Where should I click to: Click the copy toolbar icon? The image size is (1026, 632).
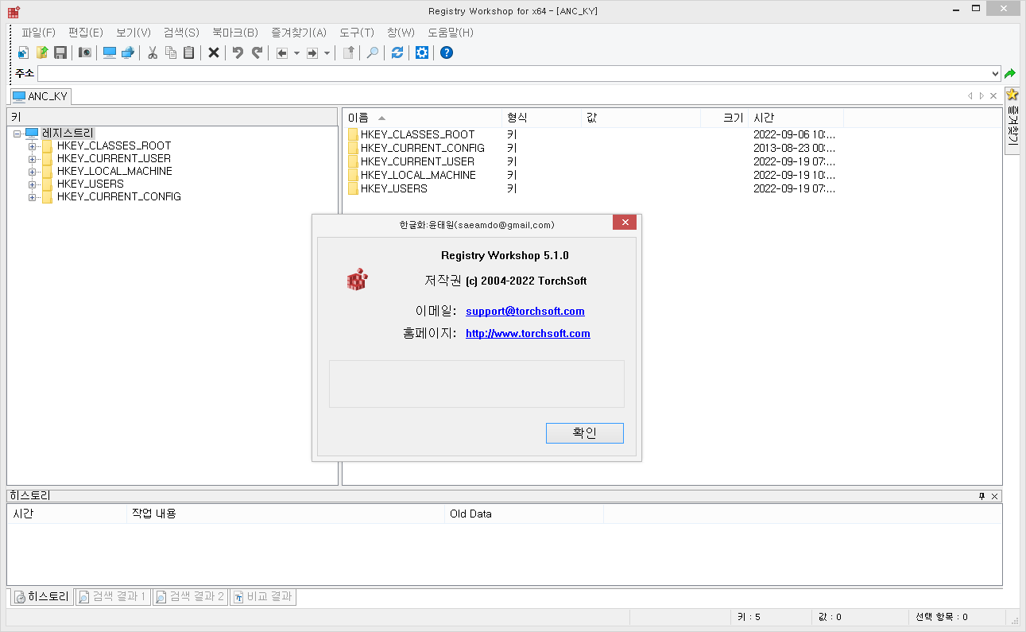171,52
